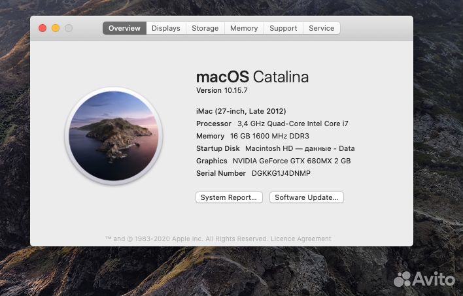Go to the Support tab
The image size is (463, 296).
[283, 28]
